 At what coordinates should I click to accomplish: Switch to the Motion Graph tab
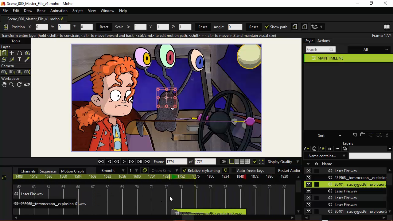(72, 171)
